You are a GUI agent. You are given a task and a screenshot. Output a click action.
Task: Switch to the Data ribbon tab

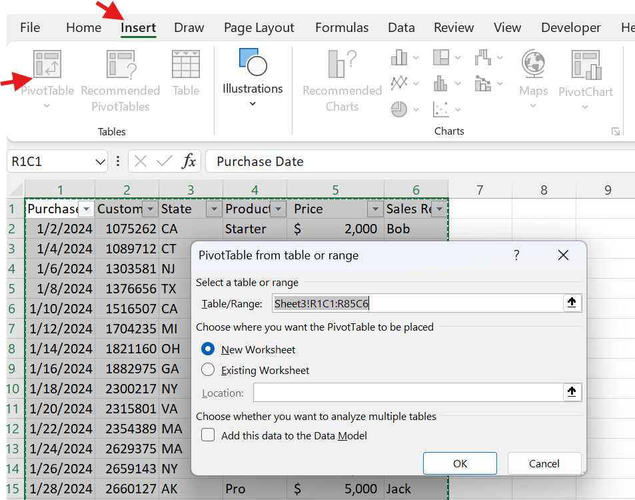click(401, 27)
